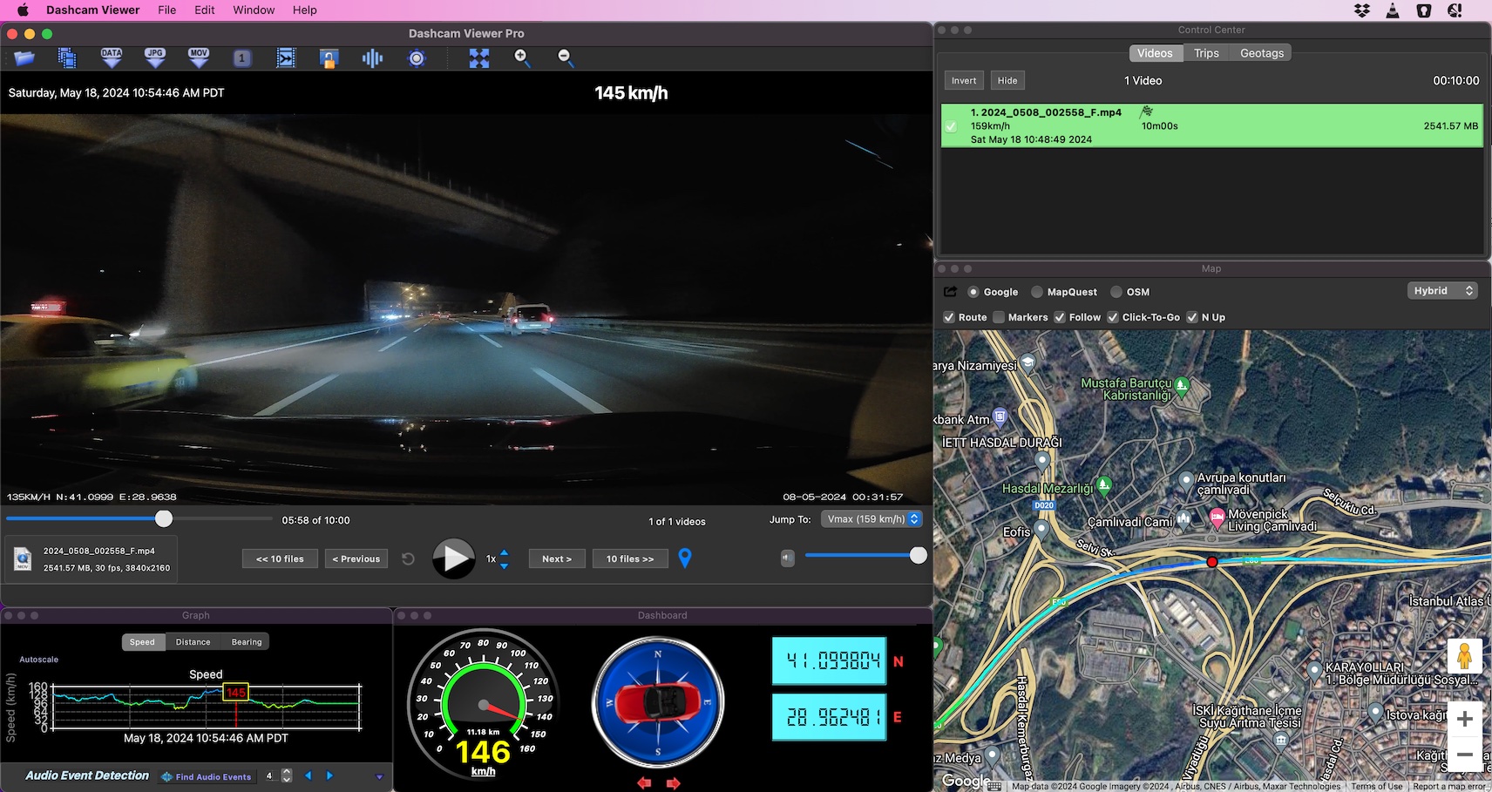Click the < Previous button
Screen dimensions: 1492x792
[356, 558]
